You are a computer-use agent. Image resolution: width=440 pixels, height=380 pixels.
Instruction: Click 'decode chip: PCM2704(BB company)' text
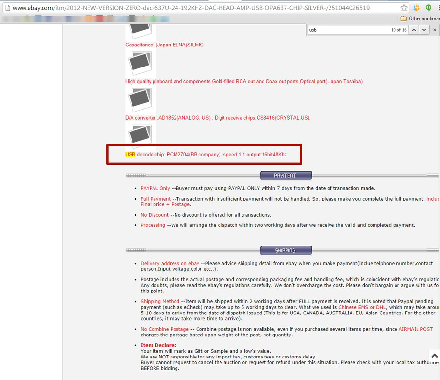point(179,155)
